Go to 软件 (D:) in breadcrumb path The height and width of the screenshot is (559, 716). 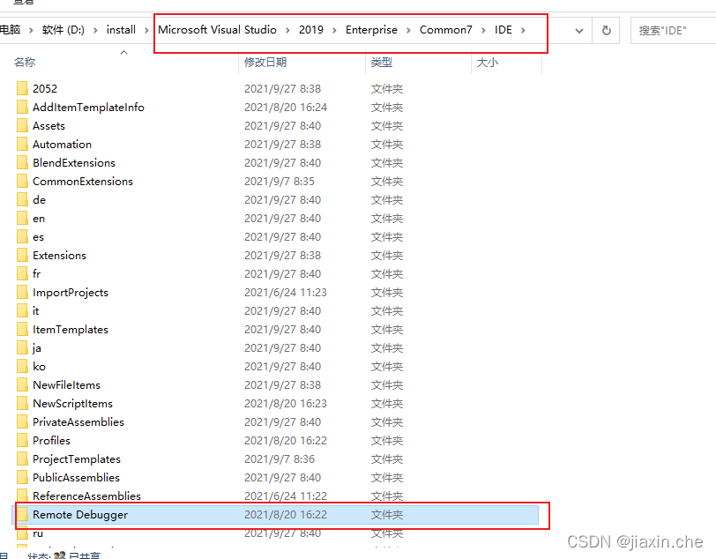(x=63, y=30)
